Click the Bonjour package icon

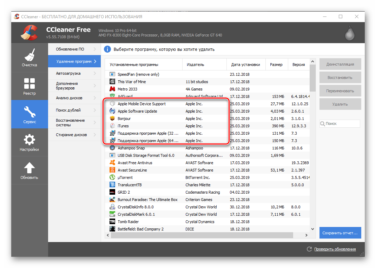tap(112, 119)
